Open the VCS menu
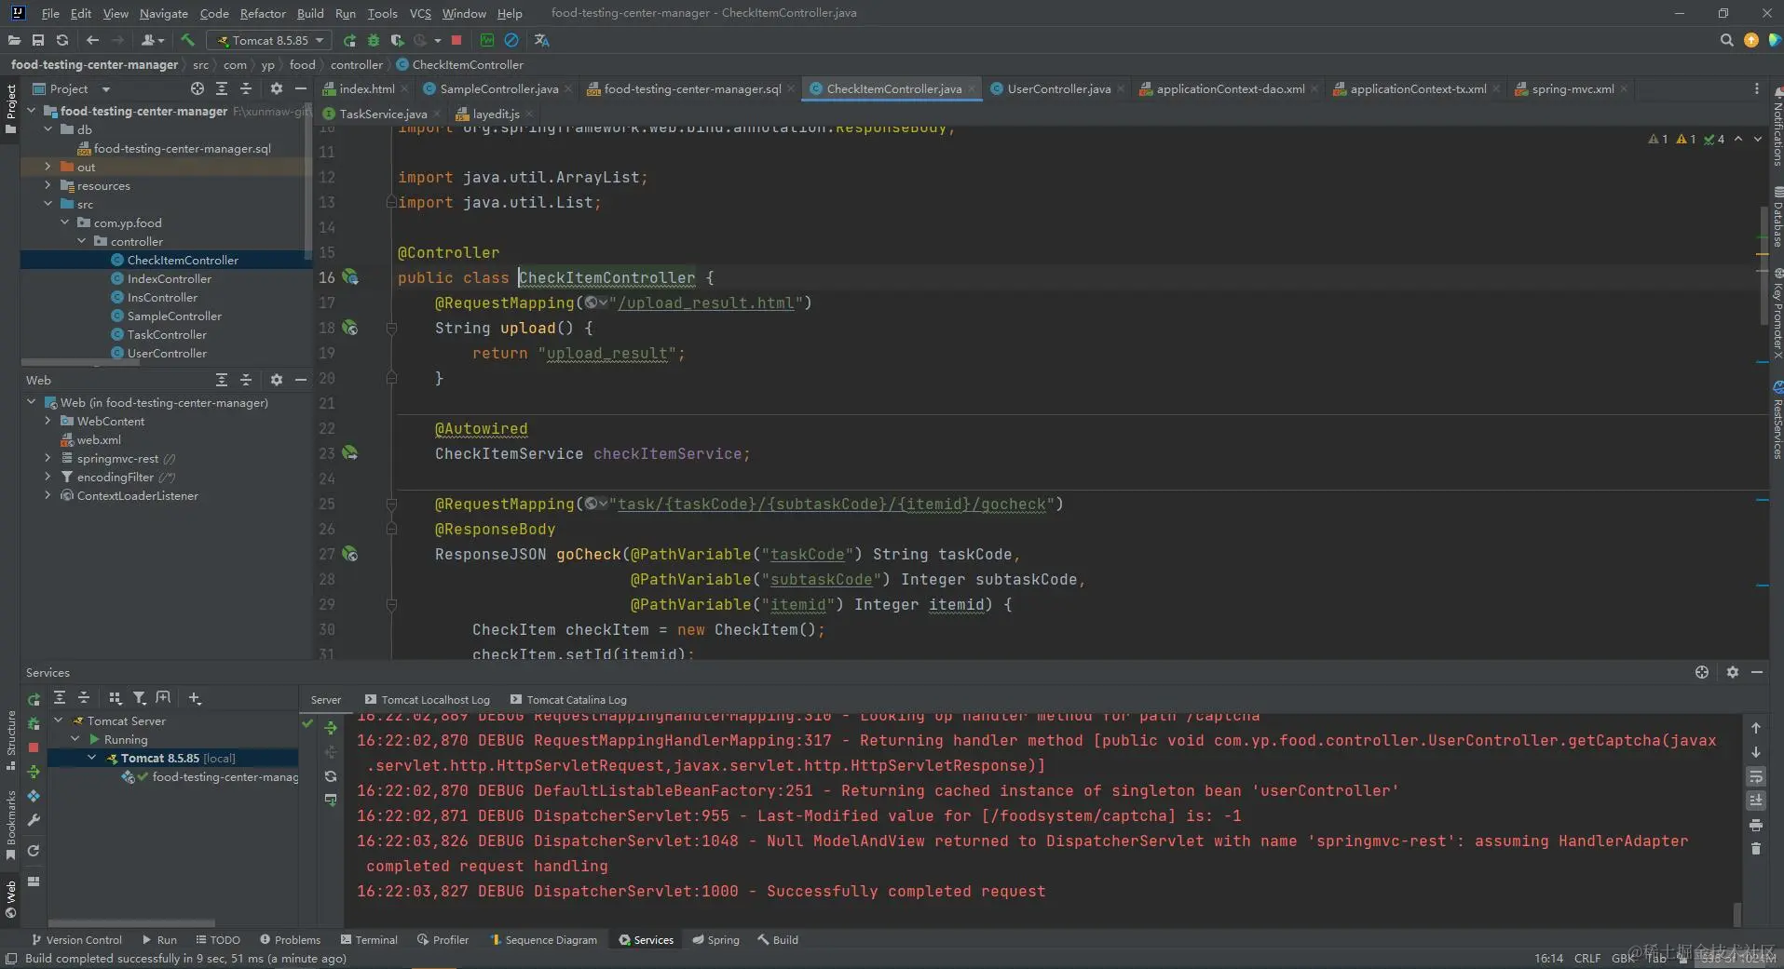Viewport: 1784px width, 969px height. 420,13
